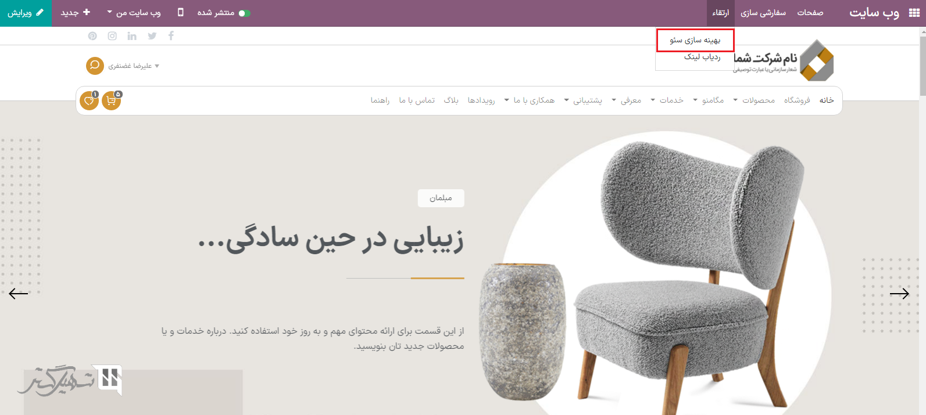The image size is (926, 415).
Task: Click the paragraph starting از این قسمت
Action: [313, 338]
